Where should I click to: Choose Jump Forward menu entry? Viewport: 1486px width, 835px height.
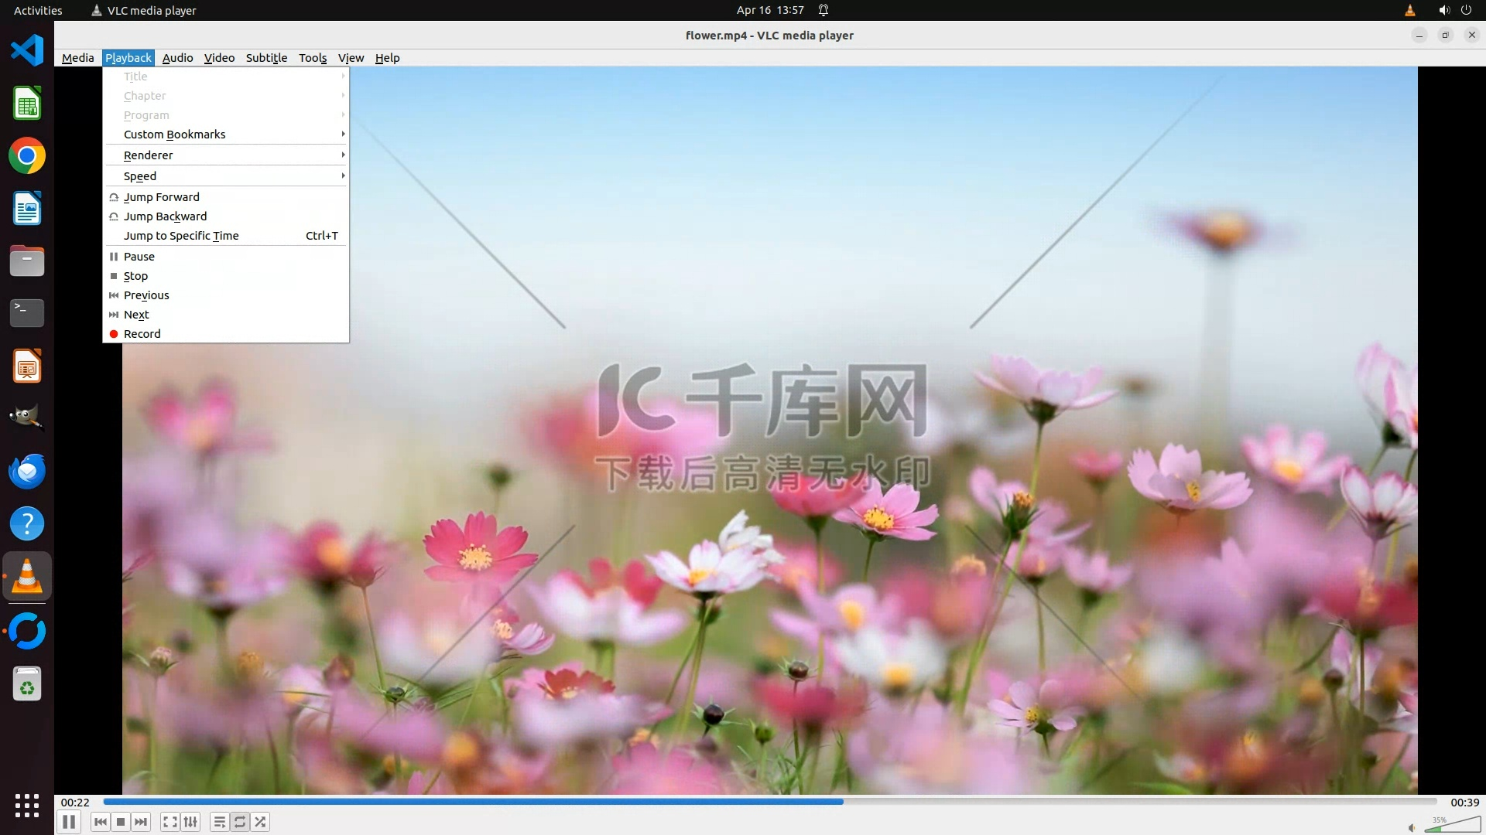tap(162, 197)
